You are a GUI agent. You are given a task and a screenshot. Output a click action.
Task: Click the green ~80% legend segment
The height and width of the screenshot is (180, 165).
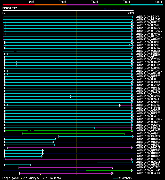point(114,5)
